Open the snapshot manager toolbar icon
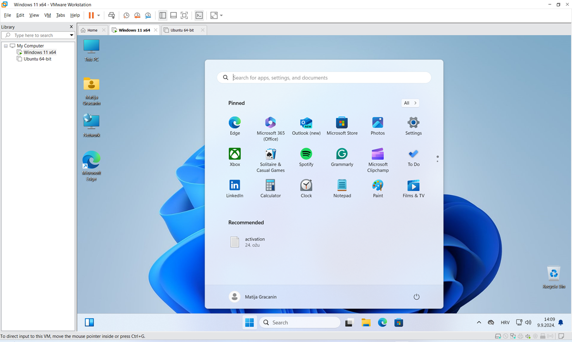The height and width of the screenshot is (342, 572). [148, 15]
